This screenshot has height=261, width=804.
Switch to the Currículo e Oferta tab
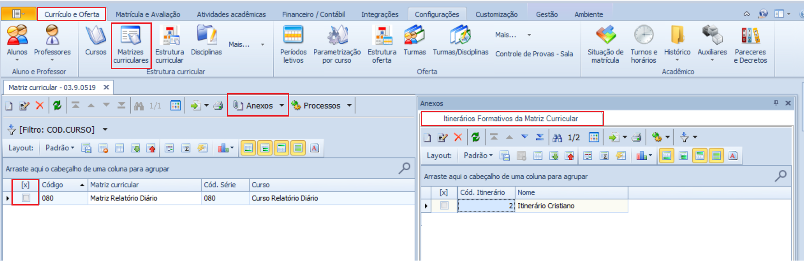point(72,14)
